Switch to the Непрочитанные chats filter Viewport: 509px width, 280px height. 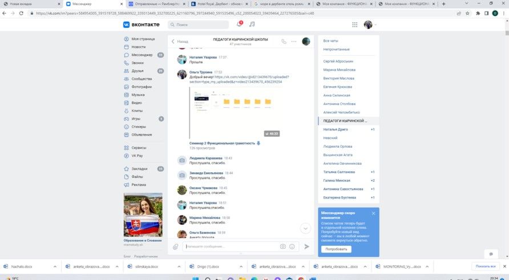click(336, 50)
